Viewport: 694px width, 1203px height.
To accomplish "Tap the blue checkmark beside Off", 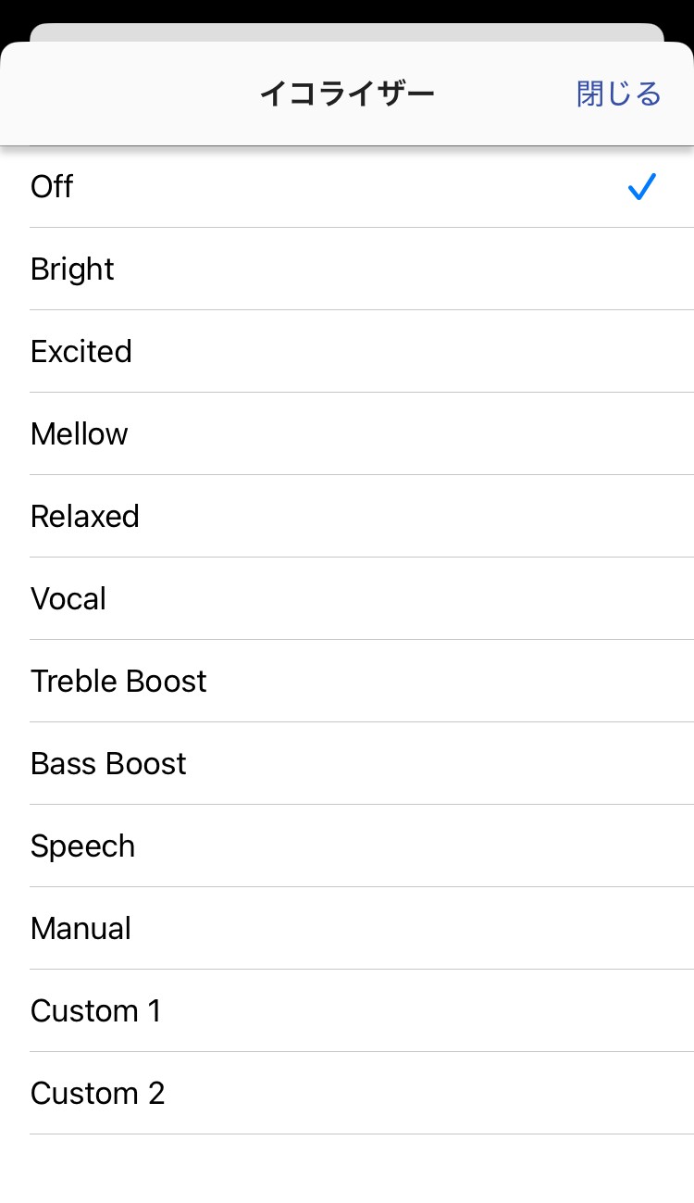I will (x=641, y=187).
